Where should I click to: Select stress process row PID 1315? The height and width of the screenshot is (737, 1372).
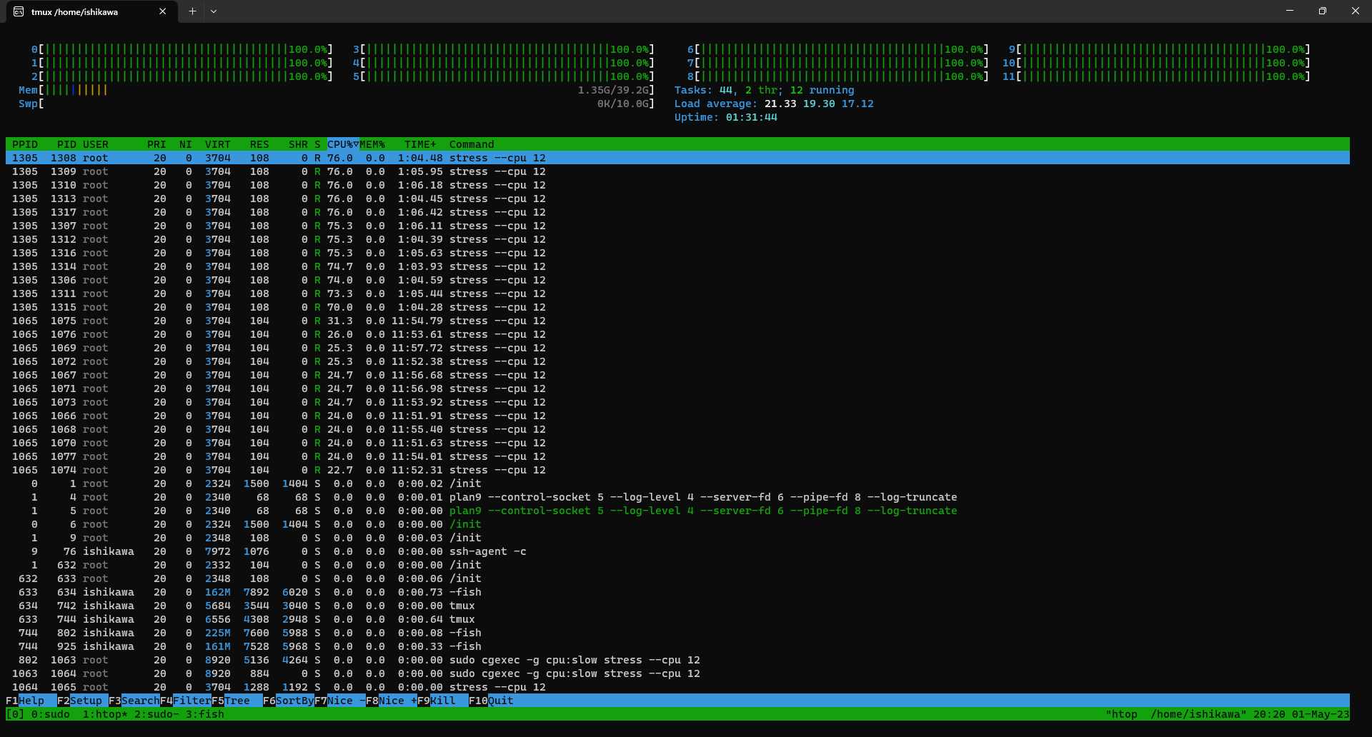coord(677,307)
